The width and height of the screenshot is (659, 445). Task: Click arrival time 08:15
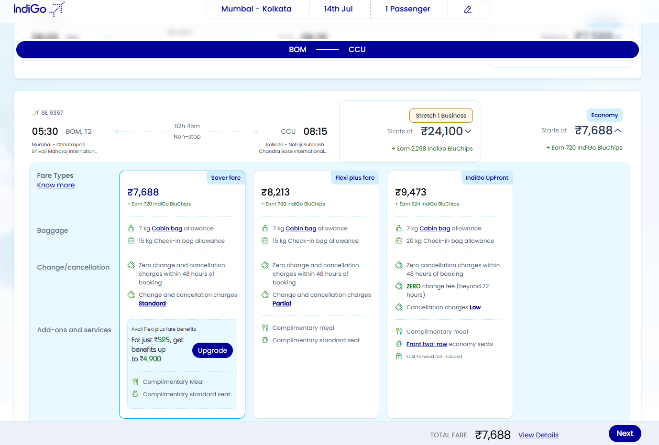click(315, 131)
